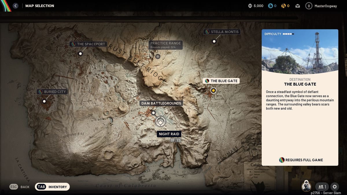Click the back arrow beside Map Selection
Image resolution: width=347 pixels, height=195 pixels.
click(15, 6)
